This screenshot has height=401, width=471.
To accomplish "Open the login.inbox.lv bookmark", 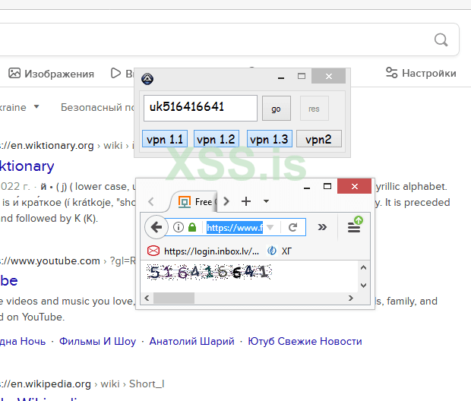I will tap(204, 251).
